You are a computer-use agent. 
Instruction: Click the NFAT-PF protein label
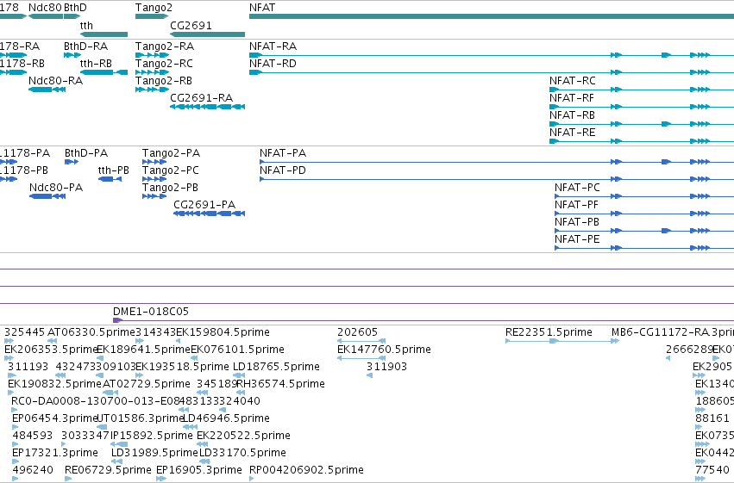[576, 205]
